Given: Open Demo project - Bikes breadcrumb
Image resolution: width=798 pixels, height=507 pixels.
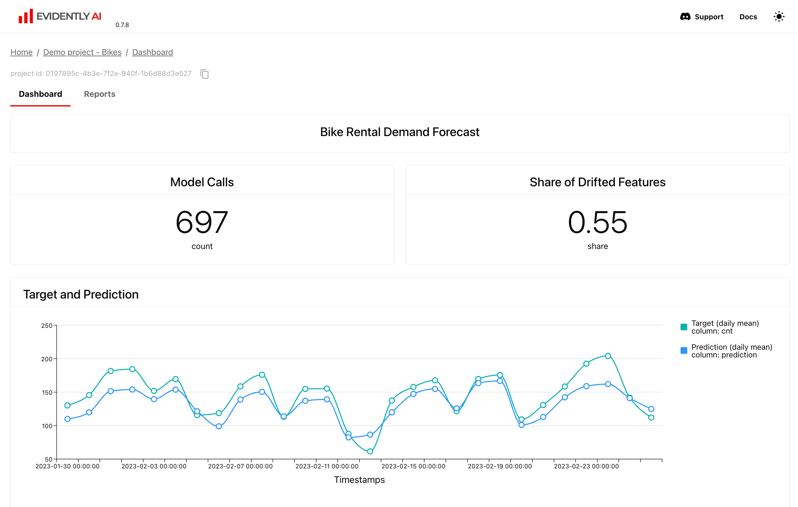Looking at the screenshot, I should 82,52.
